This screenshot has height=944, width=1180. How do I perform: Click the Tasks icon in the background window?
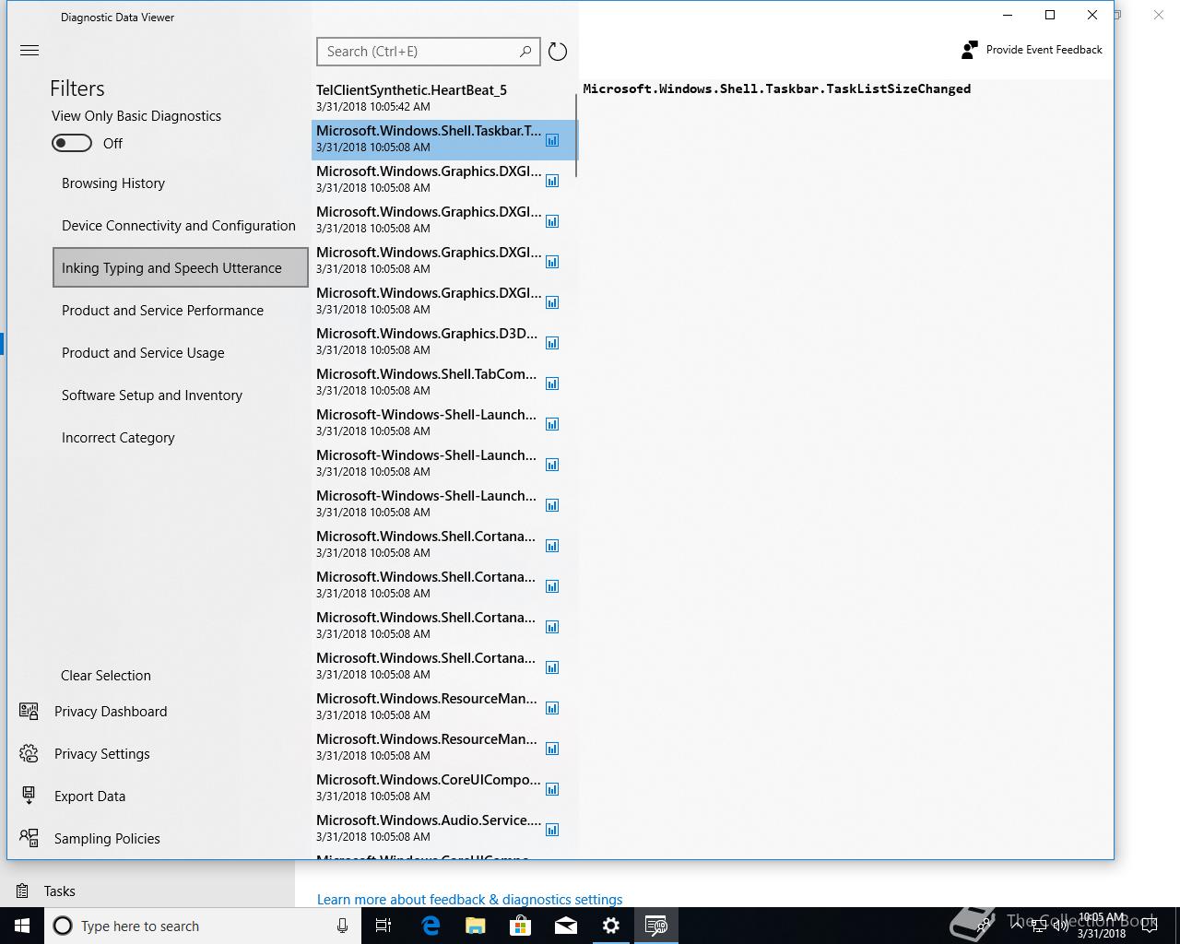[x=22, y=891]
